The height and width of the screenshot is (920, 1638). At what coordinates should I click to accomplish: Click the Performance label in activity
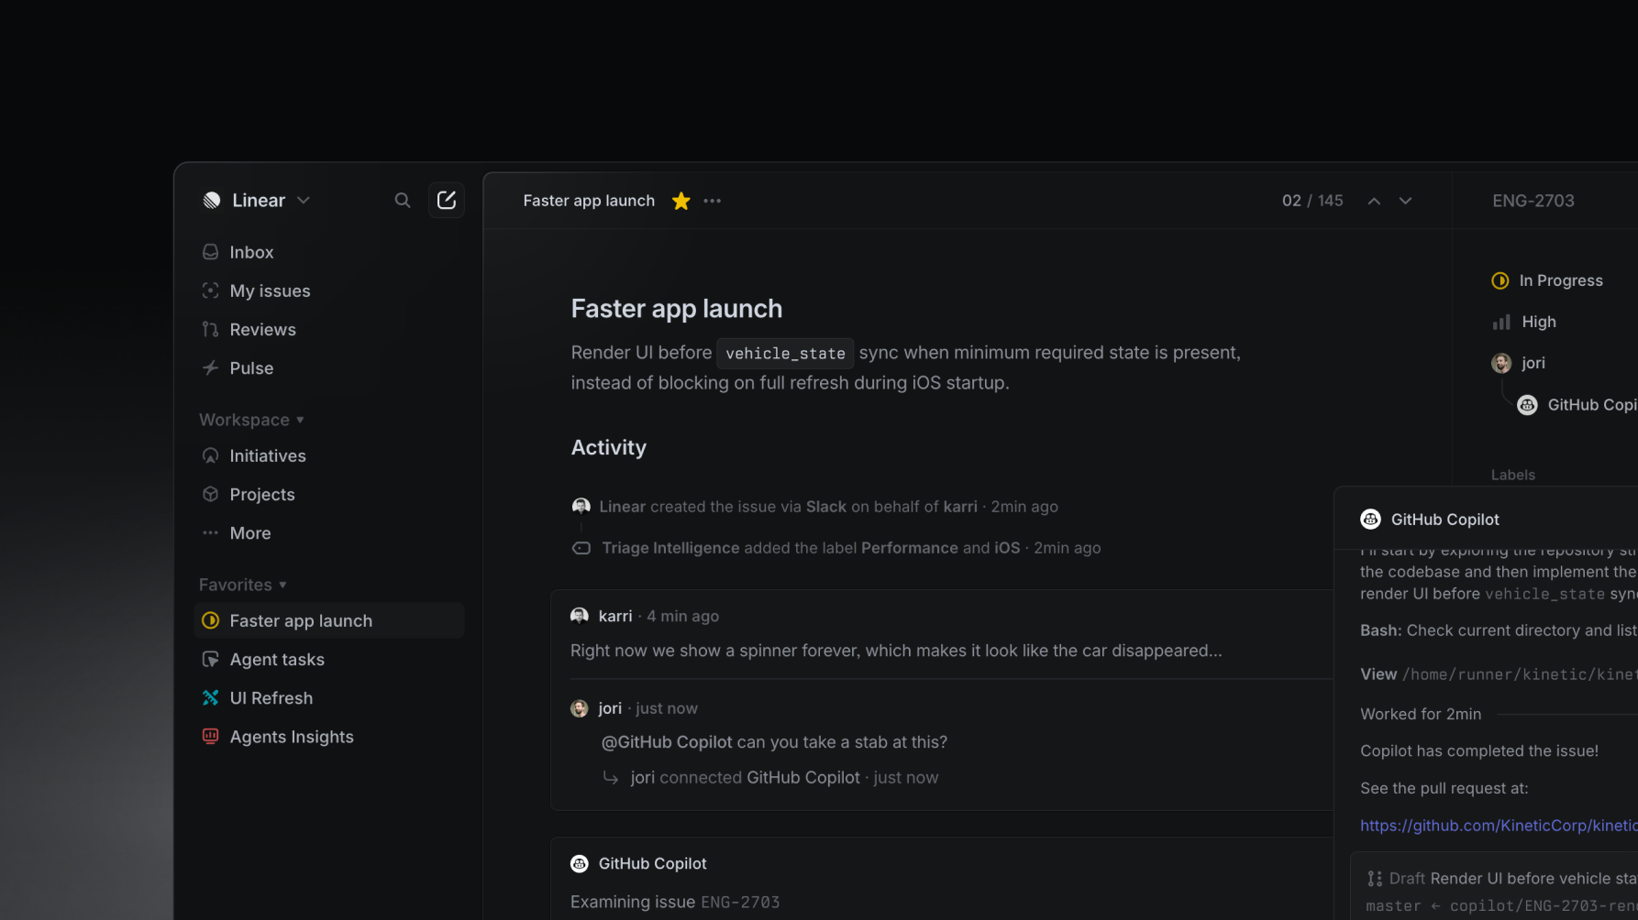click(910, 548)
